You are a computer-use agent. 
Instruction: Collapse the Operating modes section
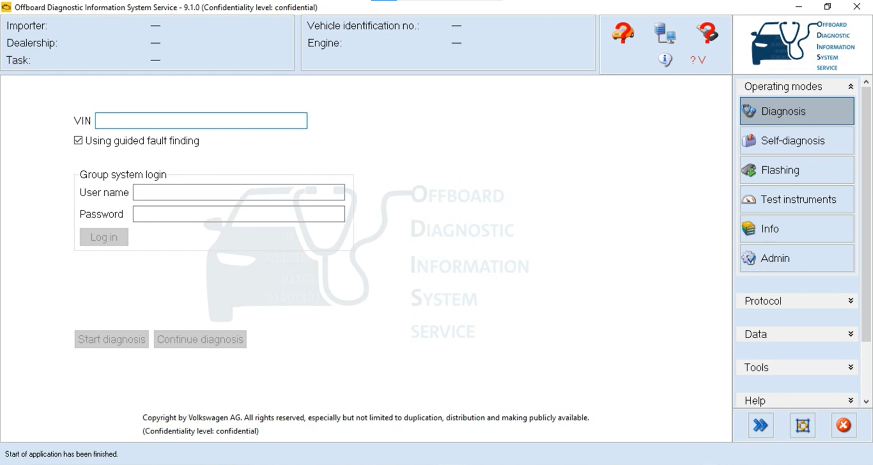[851, 86]
